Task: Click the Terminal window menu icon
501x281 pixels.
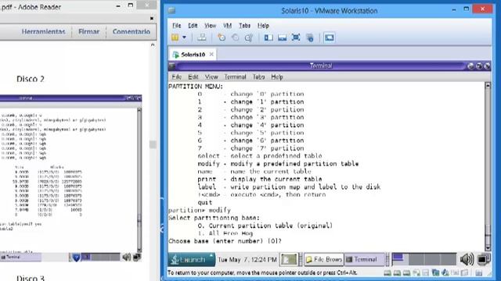Action: (172, 66)
